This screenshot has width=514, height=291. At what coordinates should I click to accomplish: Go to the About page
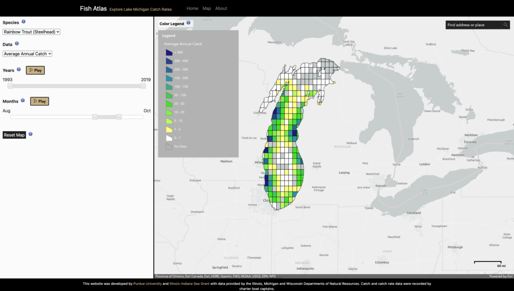click(221, 8)
